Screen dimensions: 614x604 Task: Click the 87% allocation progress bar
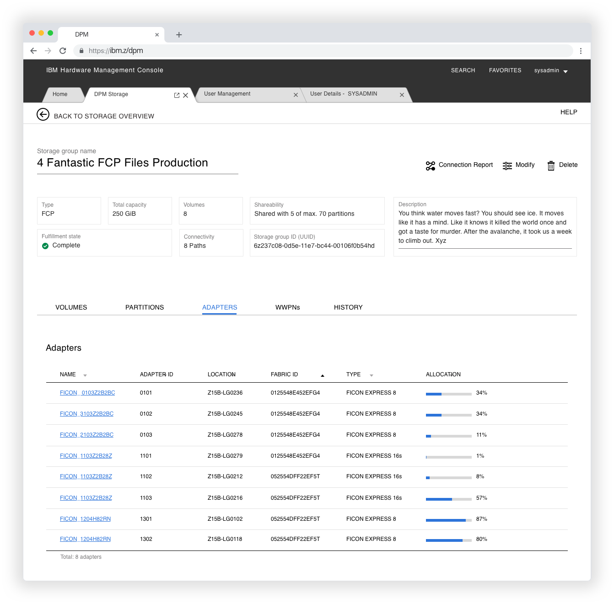448,520
